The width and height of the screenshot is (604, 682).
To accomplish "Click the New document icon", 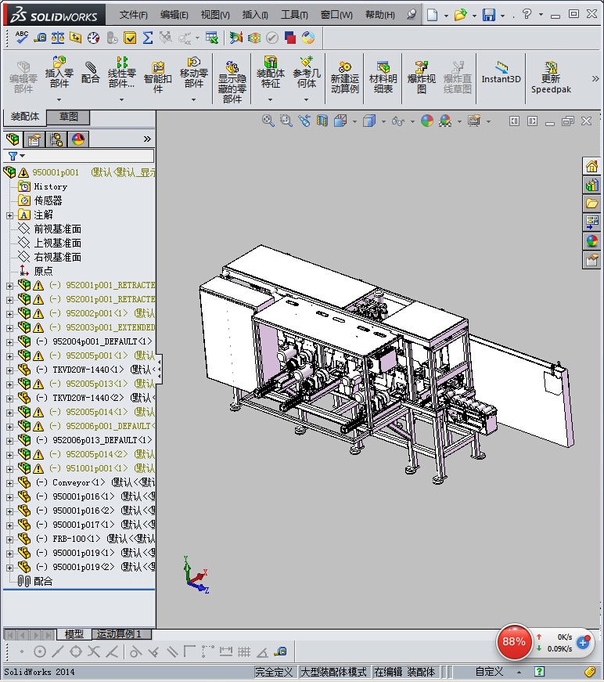I will (x=432, y=15).
